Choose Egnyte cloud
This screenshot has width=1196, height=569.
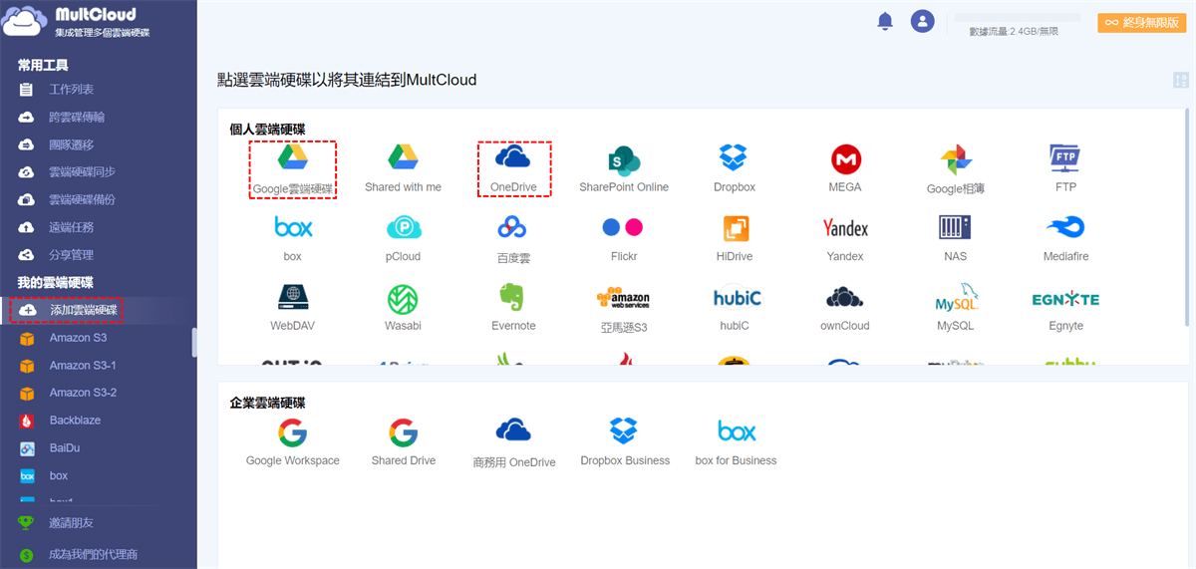pos(1065,308)
